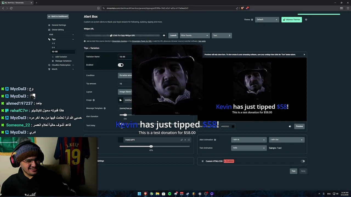
Task: Click share icon in address bar
Action: coord(237,8)
